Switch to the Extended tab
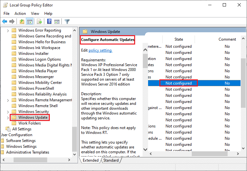 91,160
